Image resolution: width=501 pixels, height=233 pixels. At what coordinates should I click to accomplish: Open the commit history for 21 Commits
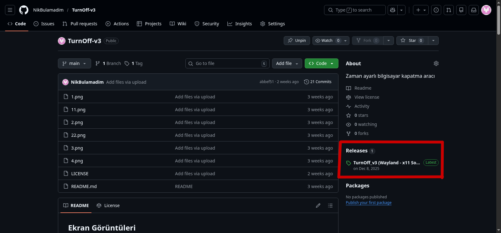(318, 82)
